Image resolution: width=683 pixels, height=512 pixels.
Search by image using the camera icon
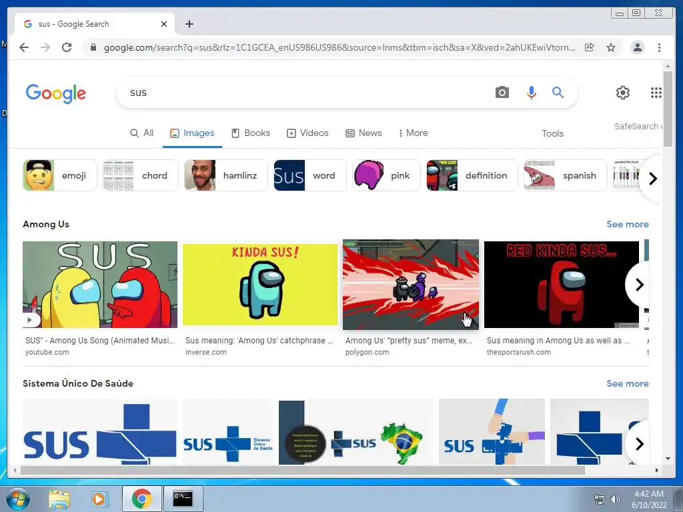pyautogui.click(x=502, y=92)
